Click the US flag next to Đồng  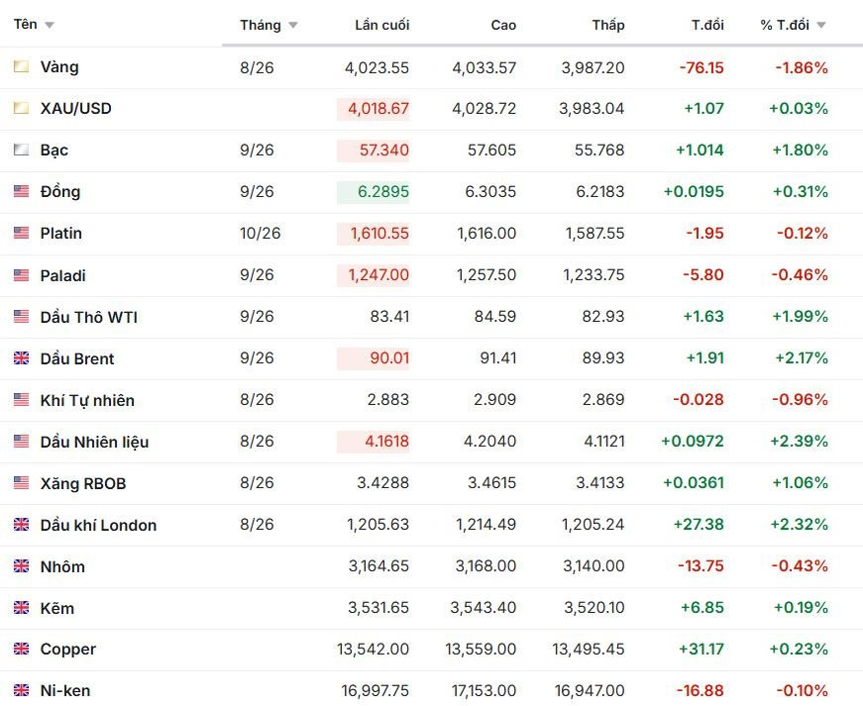coord(21,191)
